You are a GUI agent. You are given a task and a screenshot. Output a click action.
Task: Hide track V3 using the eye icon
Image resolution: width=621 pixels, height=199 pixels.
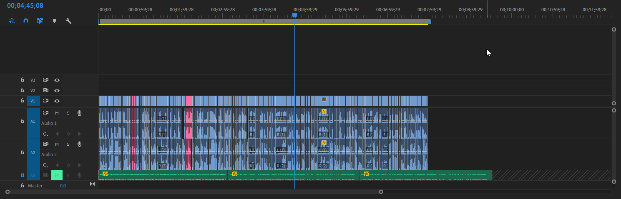click(x=57, y=80)
